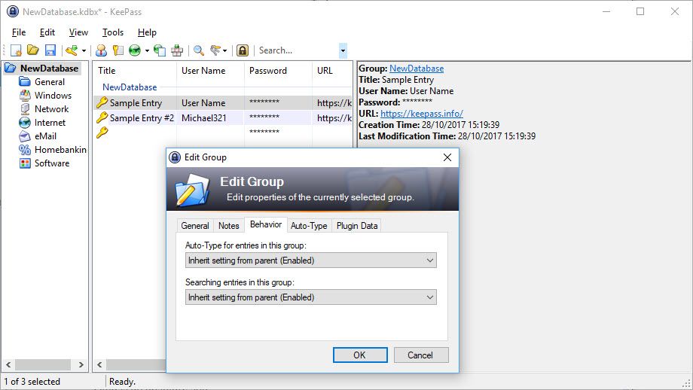This screenshot has width=693, height=390.
Task: Select the Behavior tab in Edit Group
Action: coord(266,224)
